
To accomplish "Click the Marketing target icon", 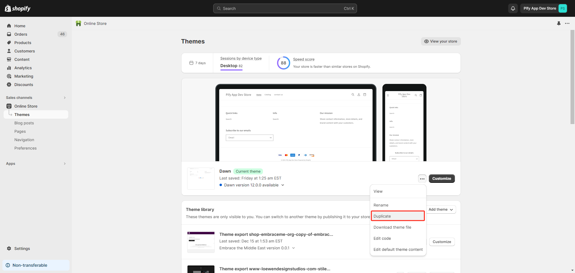I will pyautogui.click(x=9, y=76).
